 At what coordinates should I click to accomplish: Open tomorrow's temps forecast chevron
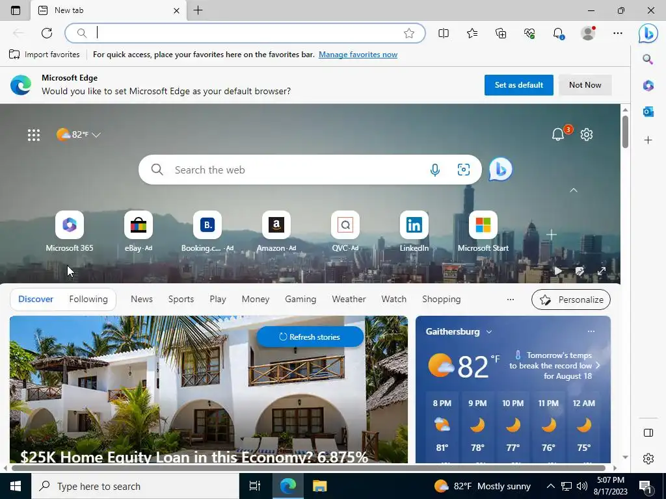pos(598,365)
